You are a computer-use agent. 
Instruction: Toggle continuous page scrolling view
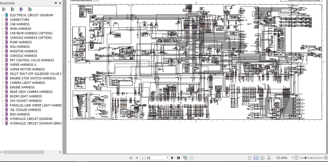256,158
